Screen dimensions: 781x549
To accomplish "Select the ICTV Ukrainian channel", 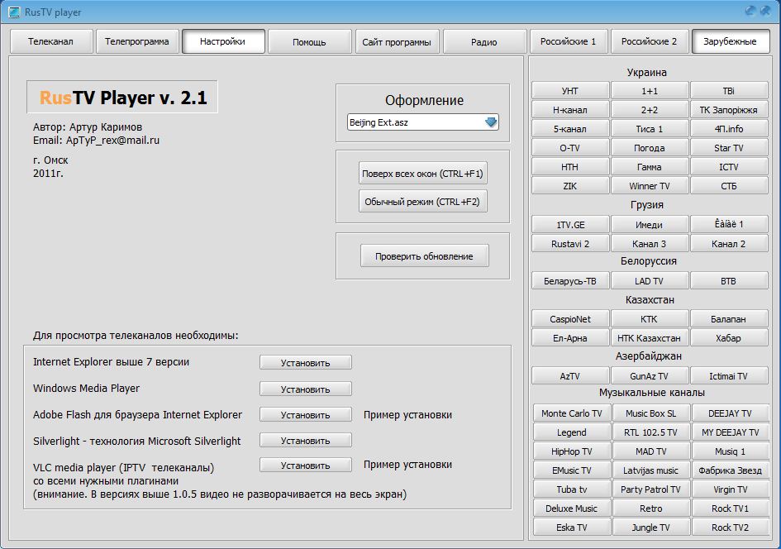I will pos(728,167).
